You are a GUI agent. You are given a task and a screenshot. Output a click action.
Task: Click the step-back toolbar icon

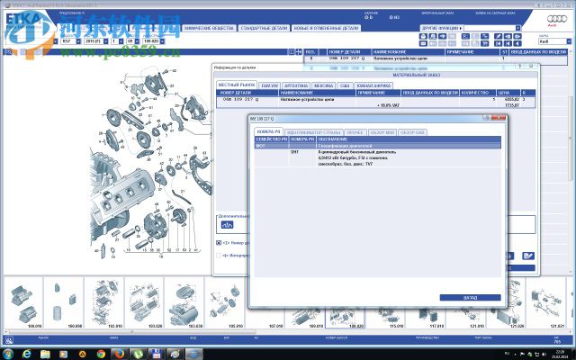pyautogui.click(x=508, y=43)
